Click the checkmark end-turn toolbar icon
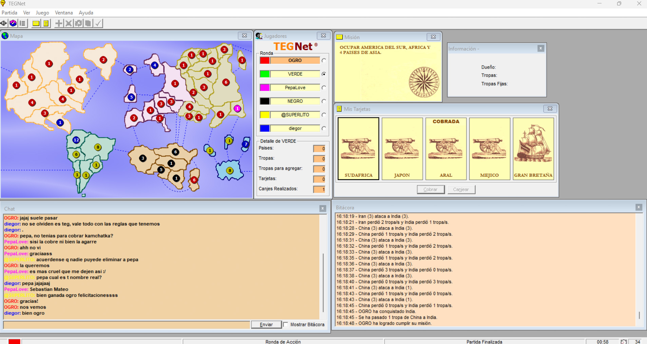 98,23
